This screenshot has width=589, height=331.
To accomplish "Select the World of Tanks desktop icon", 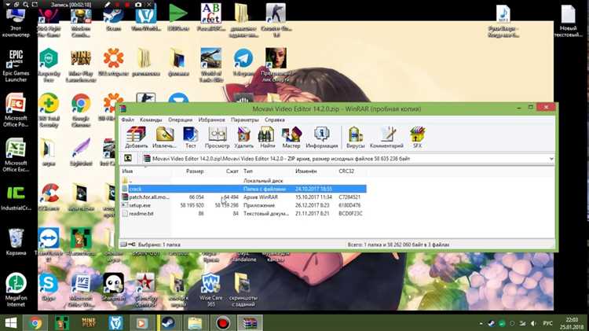I will 210,64.
